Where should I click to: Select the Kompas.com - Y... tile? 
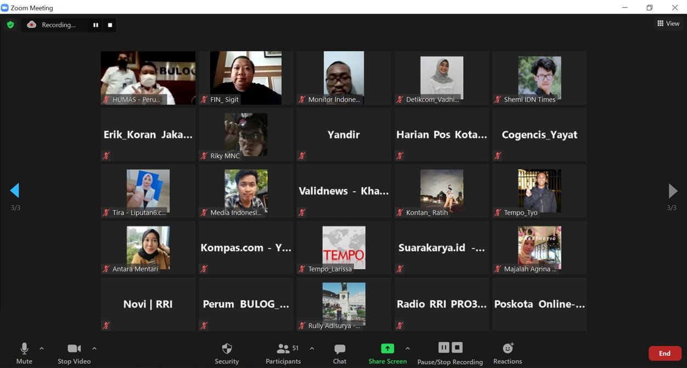click(246, 248)
